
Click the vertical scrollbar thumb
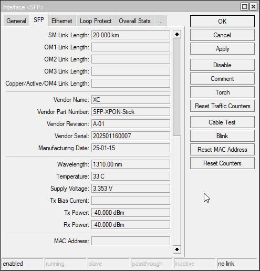click(x=177, y=87)
